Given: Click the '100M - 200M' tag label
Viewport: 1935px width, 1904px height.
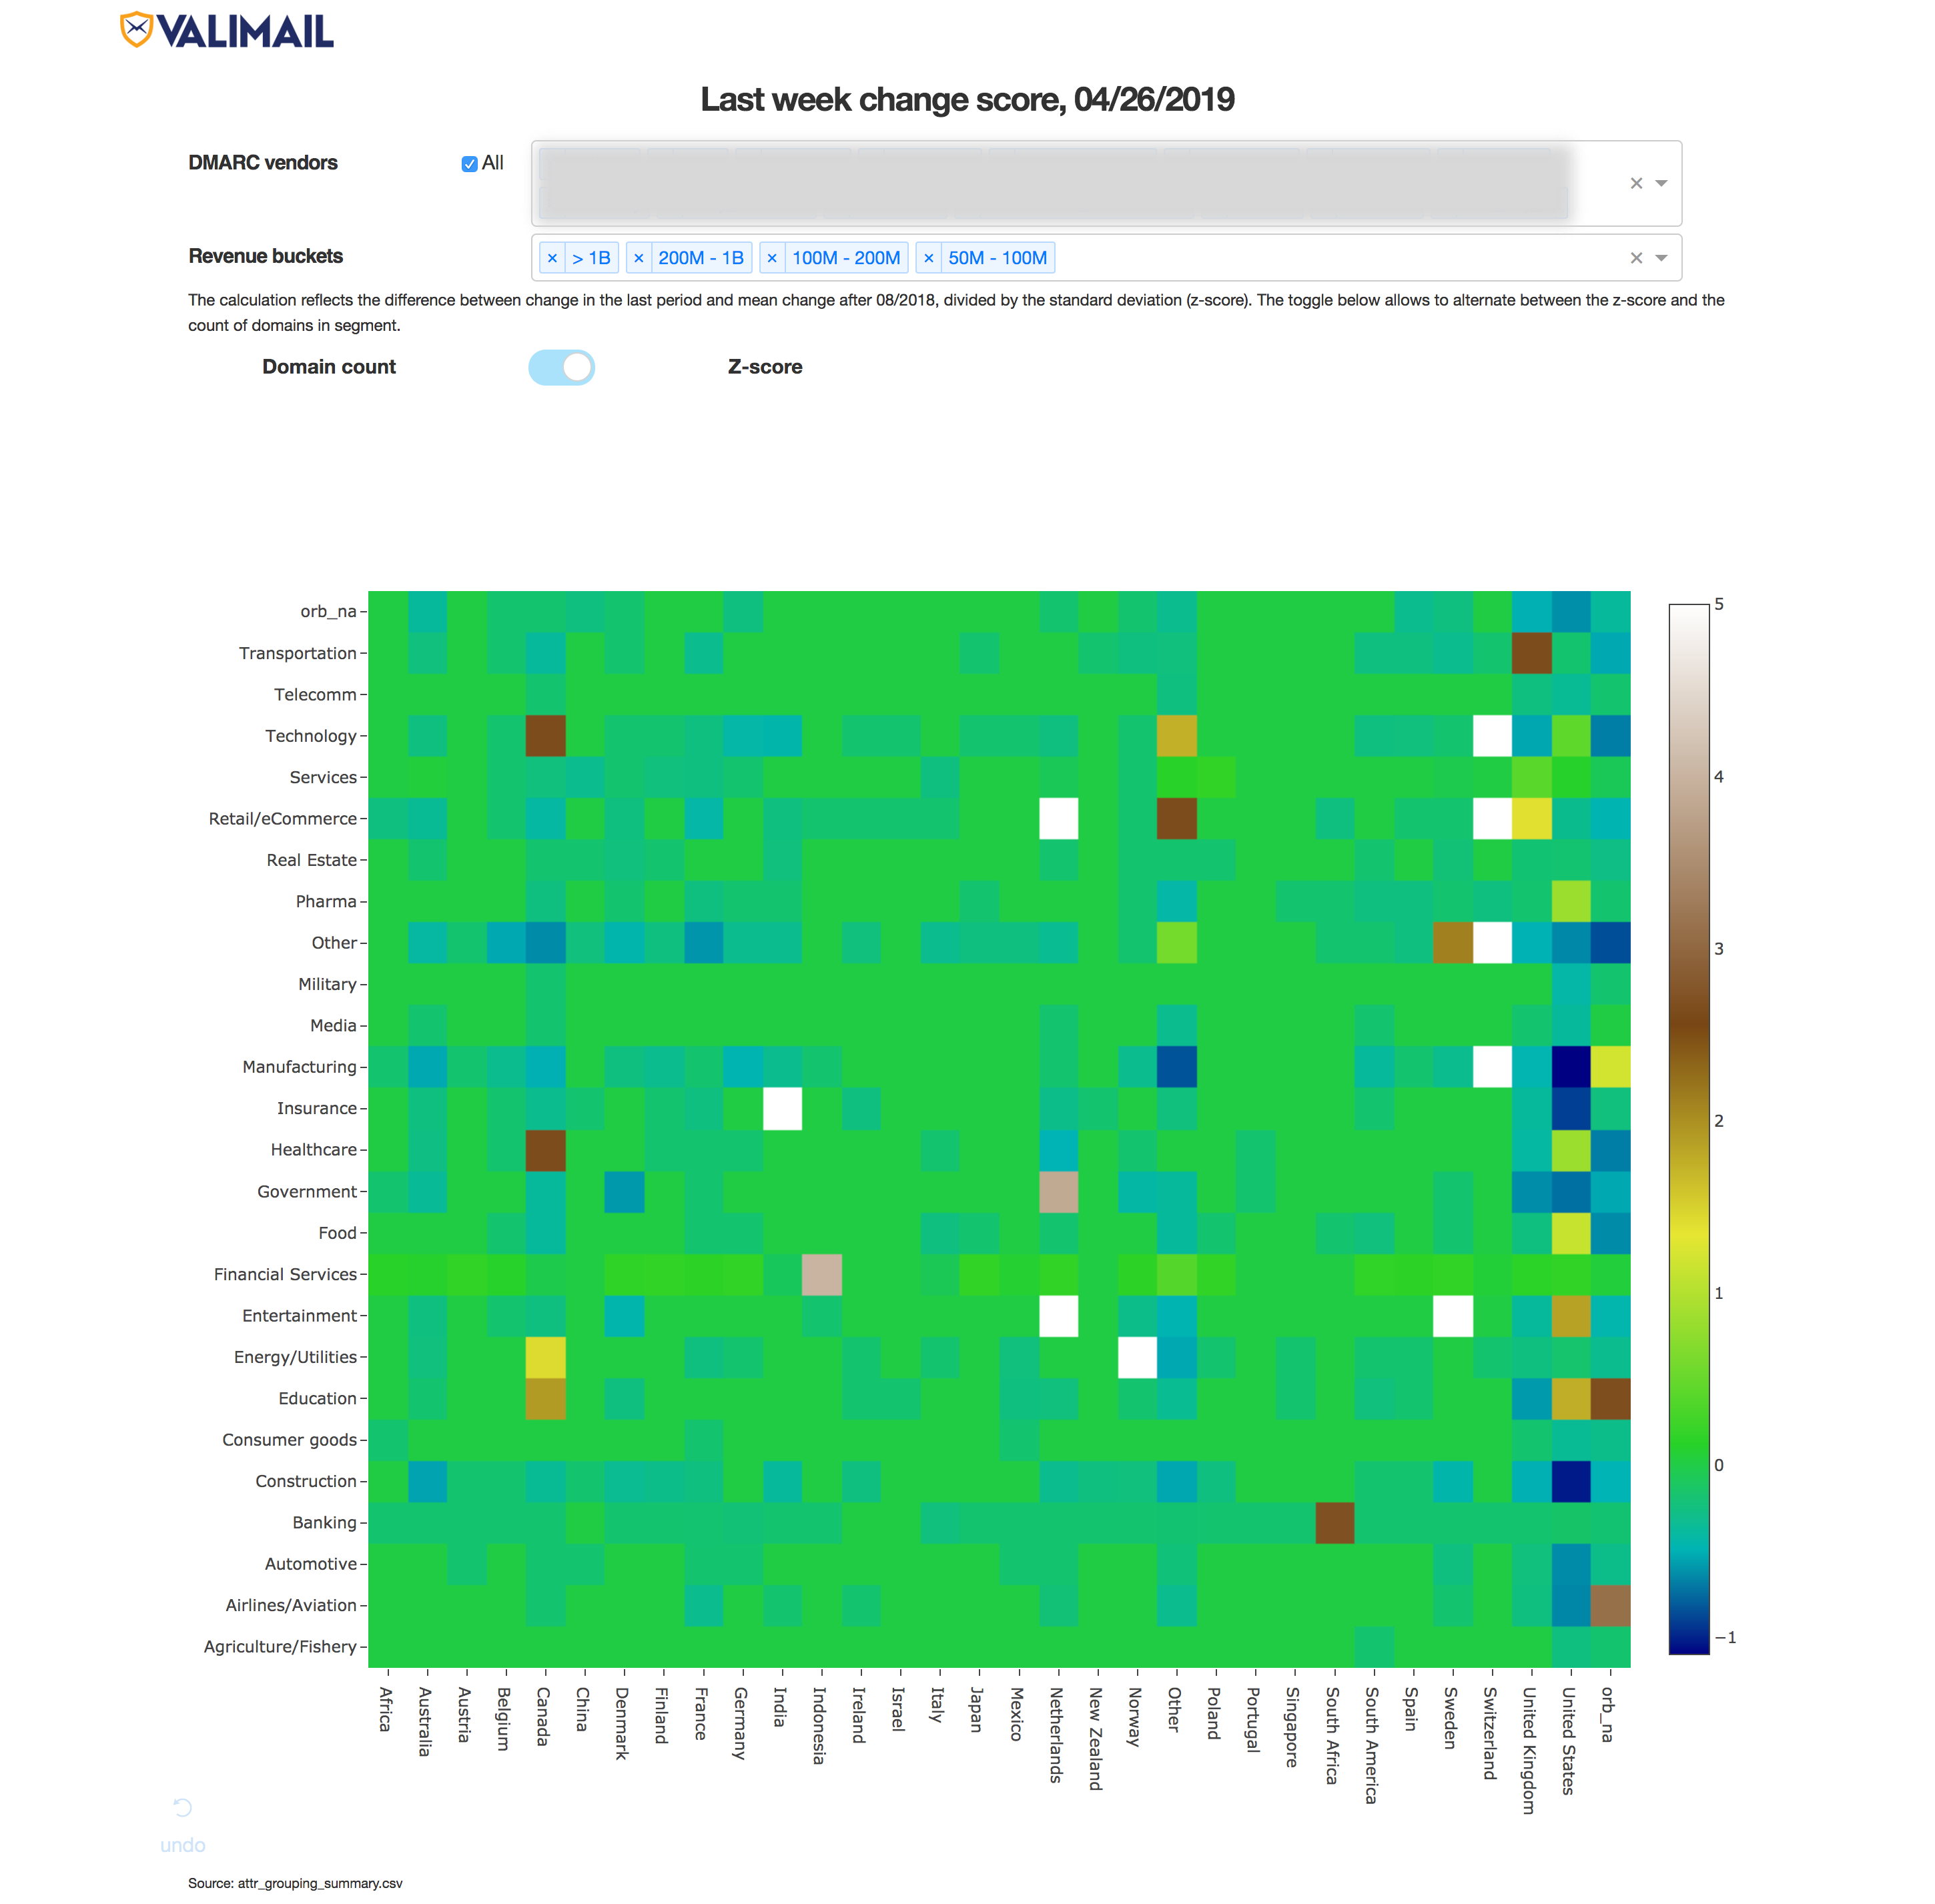Looking at the screenshot, I should point(846,258).
